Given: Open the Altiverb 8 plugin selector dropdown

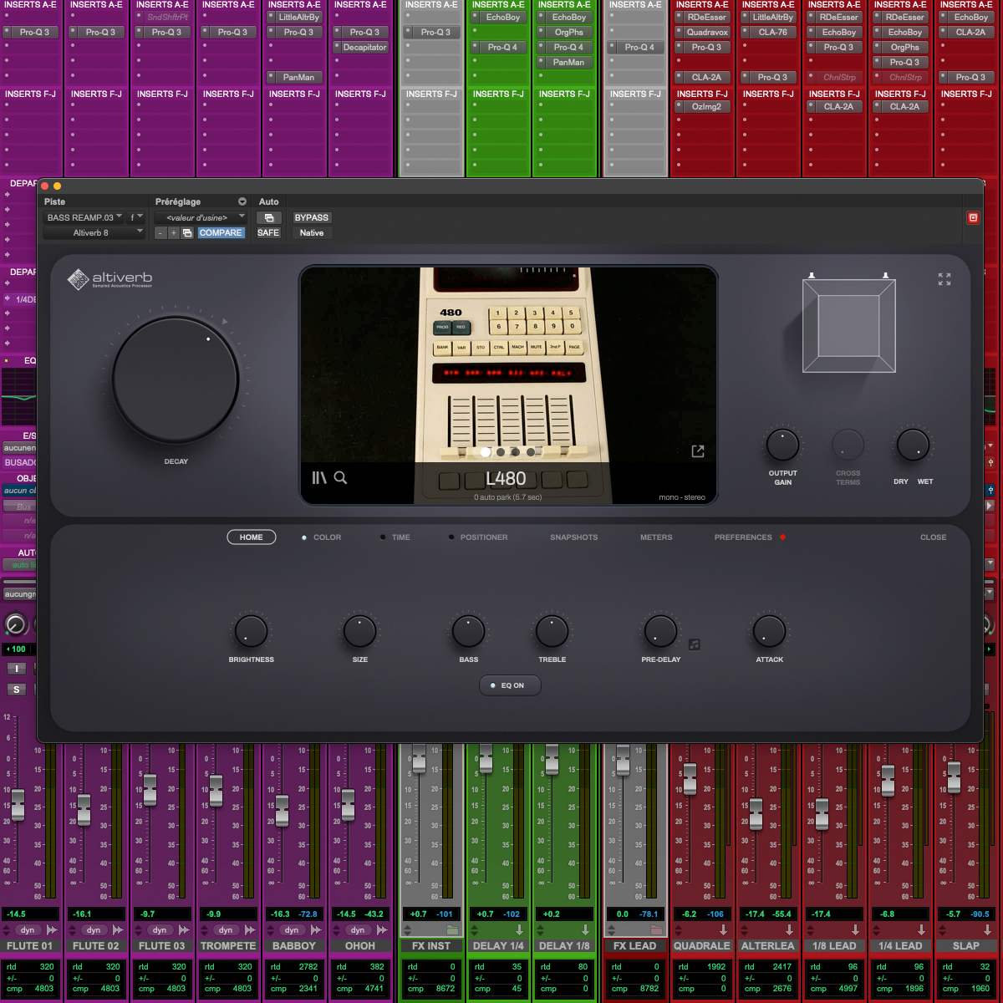Looking at the screenshot, I should 94,233.
